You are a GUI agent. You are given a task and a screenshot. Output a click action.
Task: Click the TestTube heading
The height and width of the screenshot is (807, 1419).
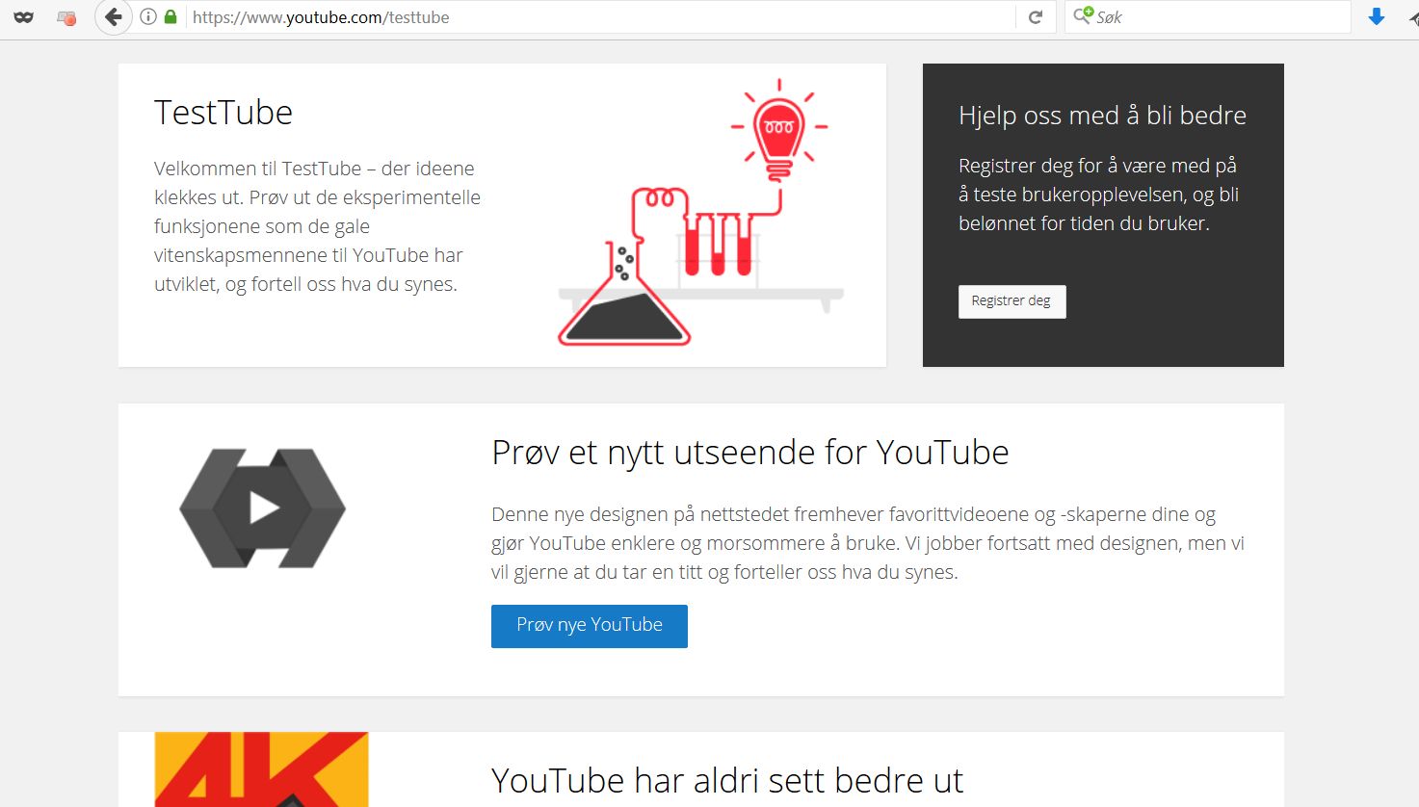(223, 113)
